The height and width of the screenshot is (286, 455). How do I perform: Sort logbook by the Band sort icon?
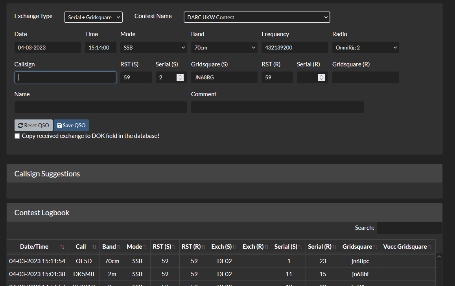(x=120, y=246)
